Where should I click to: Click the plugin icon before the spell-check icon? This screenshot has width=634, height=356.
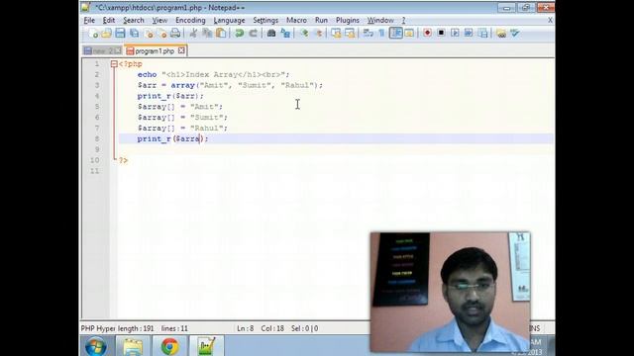pos(501,34)
